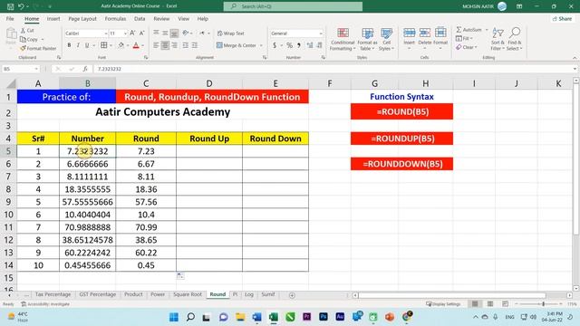Switch to the Review ribbon tab
The height and width of the screenshot is (326, 580).
tap(161, 19)
